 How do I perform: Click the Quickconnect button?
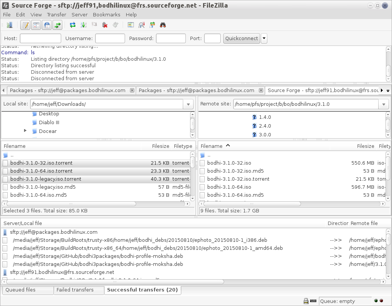241,39
